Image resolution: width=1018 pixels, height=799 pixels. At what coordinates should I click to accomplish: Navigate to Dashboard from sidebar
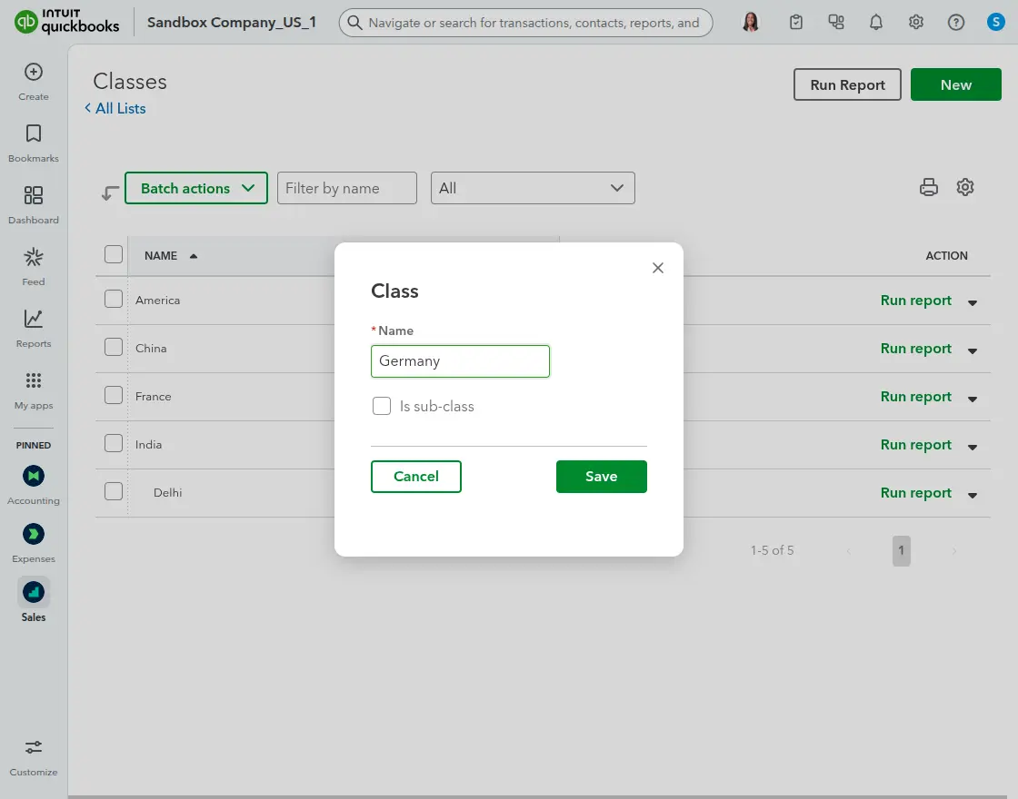[x=33, y=204]
